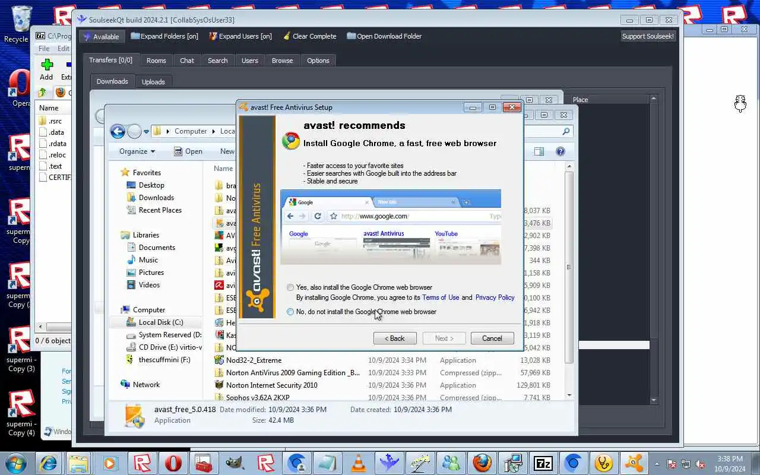Switch to the Rooms tab

(x=156, y=61)
